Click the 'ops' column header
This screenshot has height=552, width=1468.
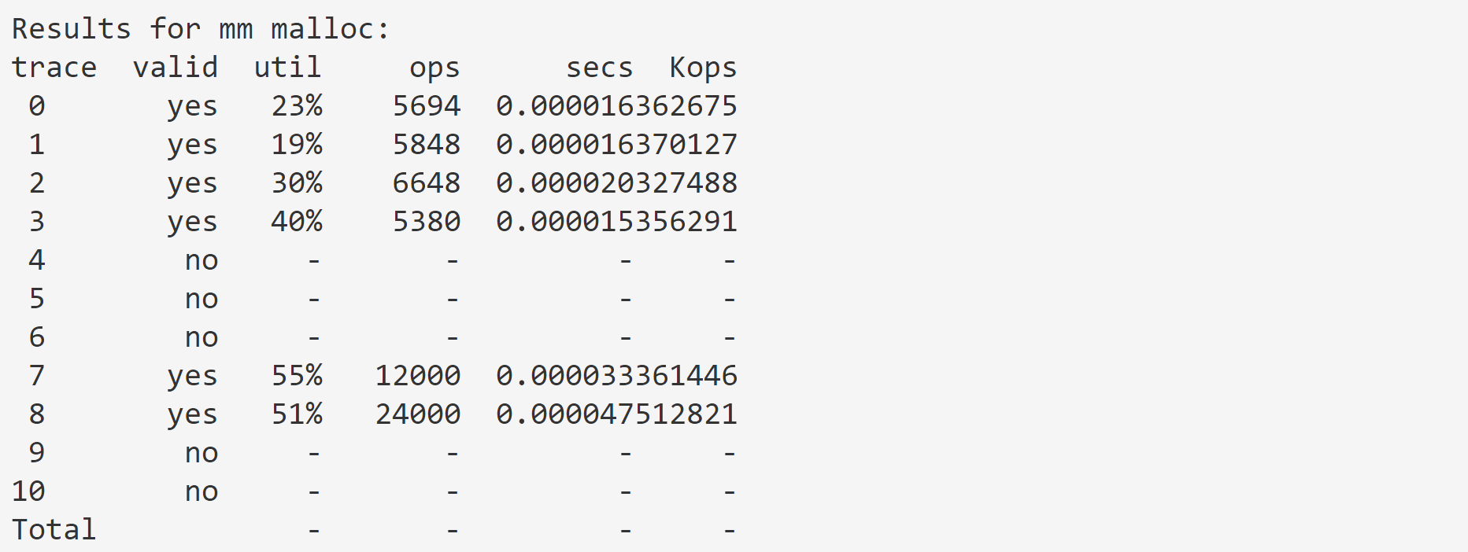pyautogui.click(x=434, y=69)
